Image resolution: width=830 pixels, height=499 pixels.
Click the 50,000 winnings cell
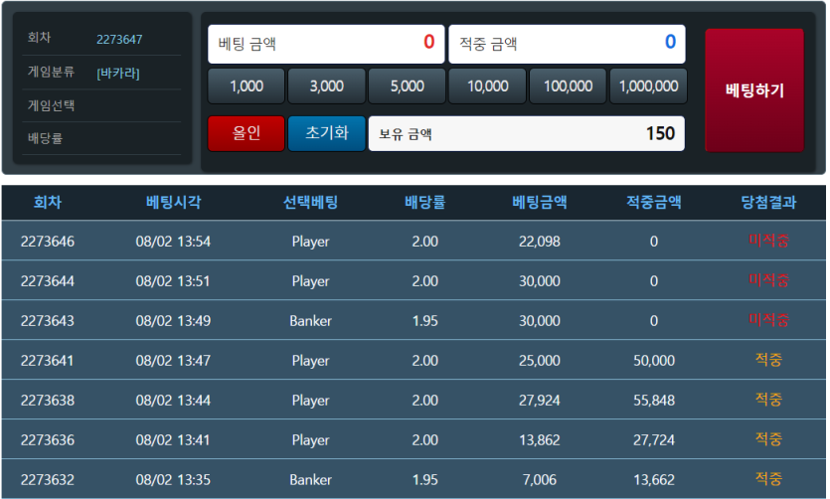click(654, 361)
